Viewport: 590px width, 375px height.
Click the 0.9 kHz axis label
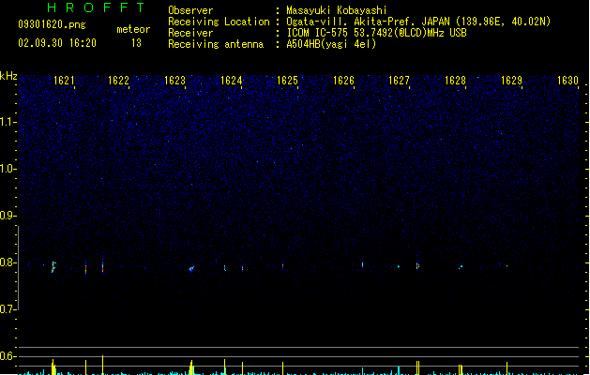coord(8,216)
